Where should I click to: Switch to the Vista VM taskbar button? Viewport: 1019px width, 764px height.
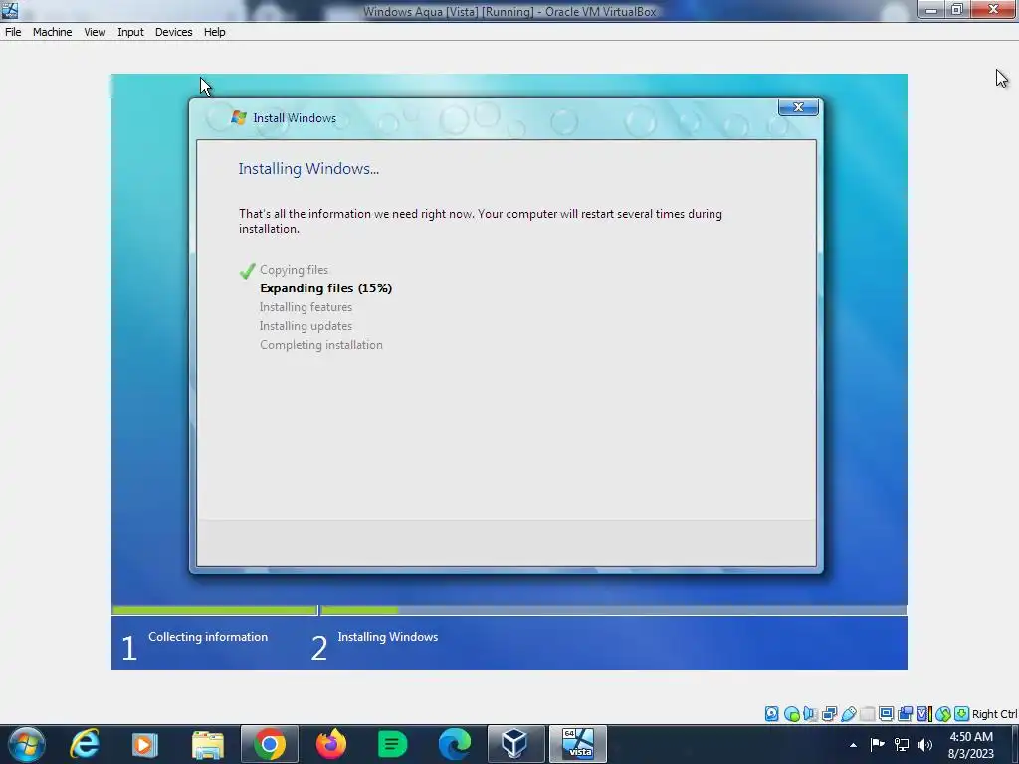tap(578, 744)
